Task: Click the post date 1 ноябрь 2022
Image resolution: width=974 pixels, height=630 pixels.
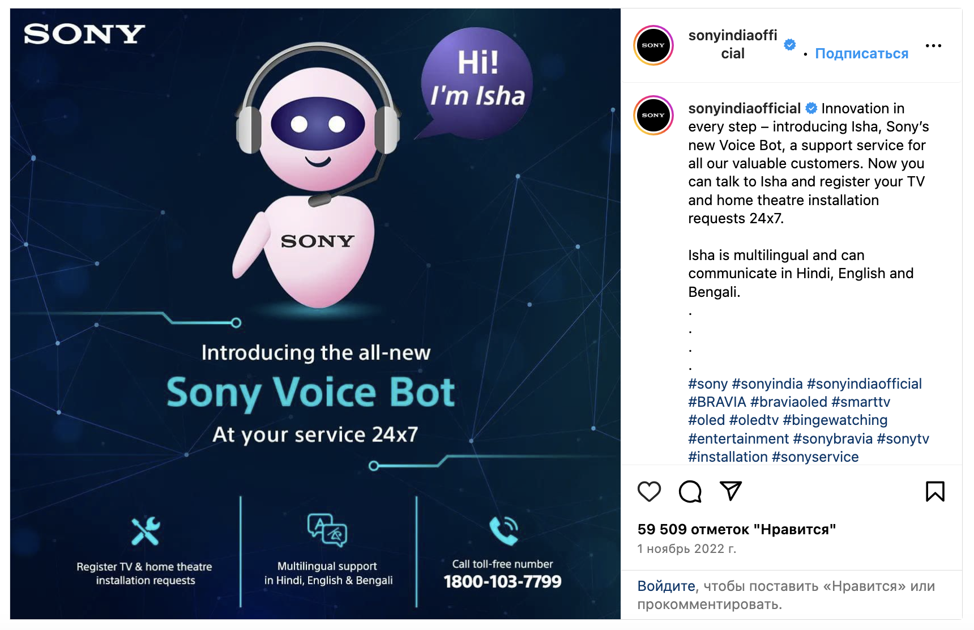Action: tap(686, 548)
